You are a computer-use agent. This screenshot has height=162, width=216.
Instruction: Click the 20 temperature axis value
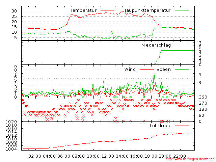14,22
